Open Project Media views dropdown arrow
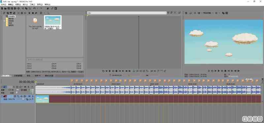Screen dimensions: 264x123 44,13
